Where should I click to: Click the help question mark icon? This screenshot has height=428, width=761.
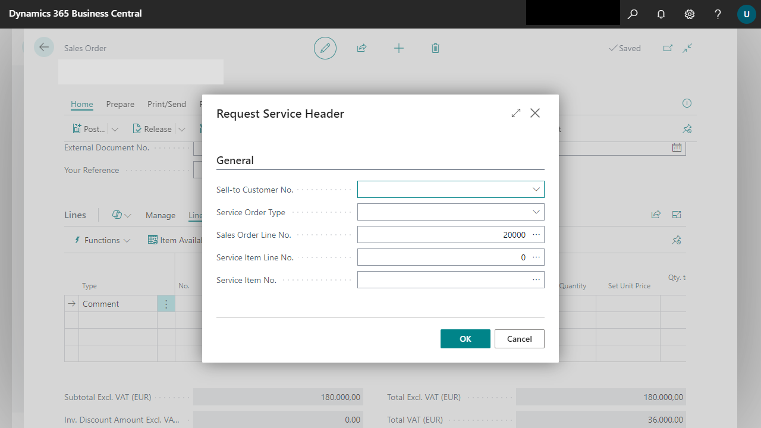click(718, 14)
